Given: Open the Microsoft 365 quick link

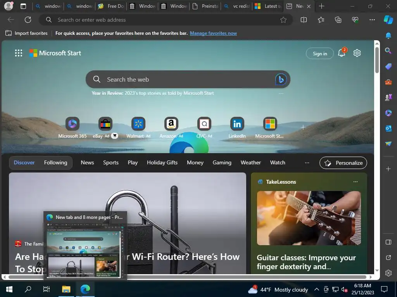Looking at the screenshot, I should pyautogui.click(x=72, y=128).
